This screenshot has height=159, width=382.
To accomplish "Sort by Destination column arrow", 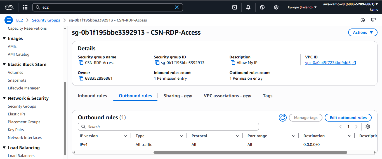I will click(x=349, y=136).
